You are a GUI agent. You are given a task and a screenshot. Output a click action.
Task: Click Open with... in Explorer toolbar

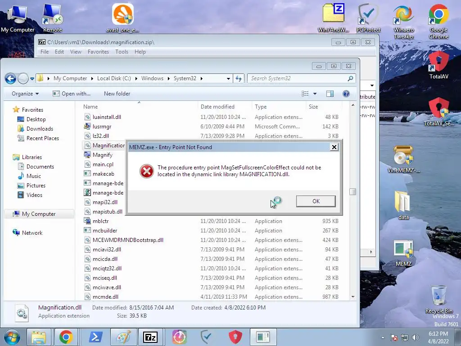(72, 94)
